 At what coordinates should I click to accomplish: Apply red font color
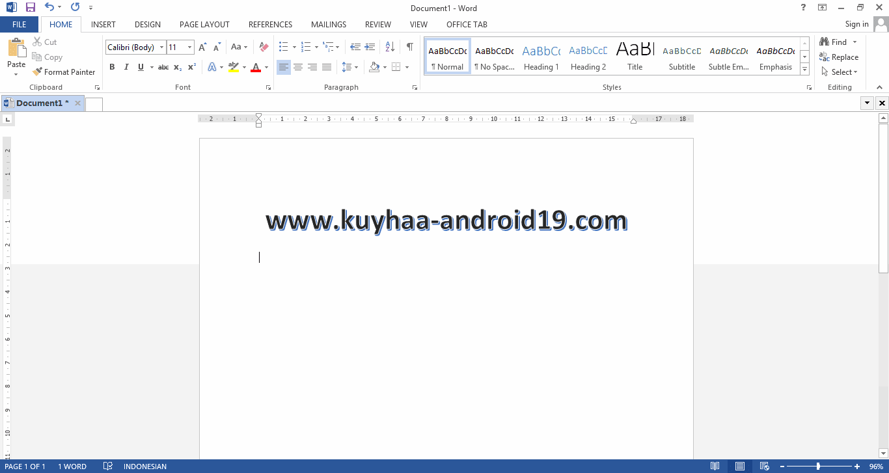pyautogui.click(x=256, y=67)
